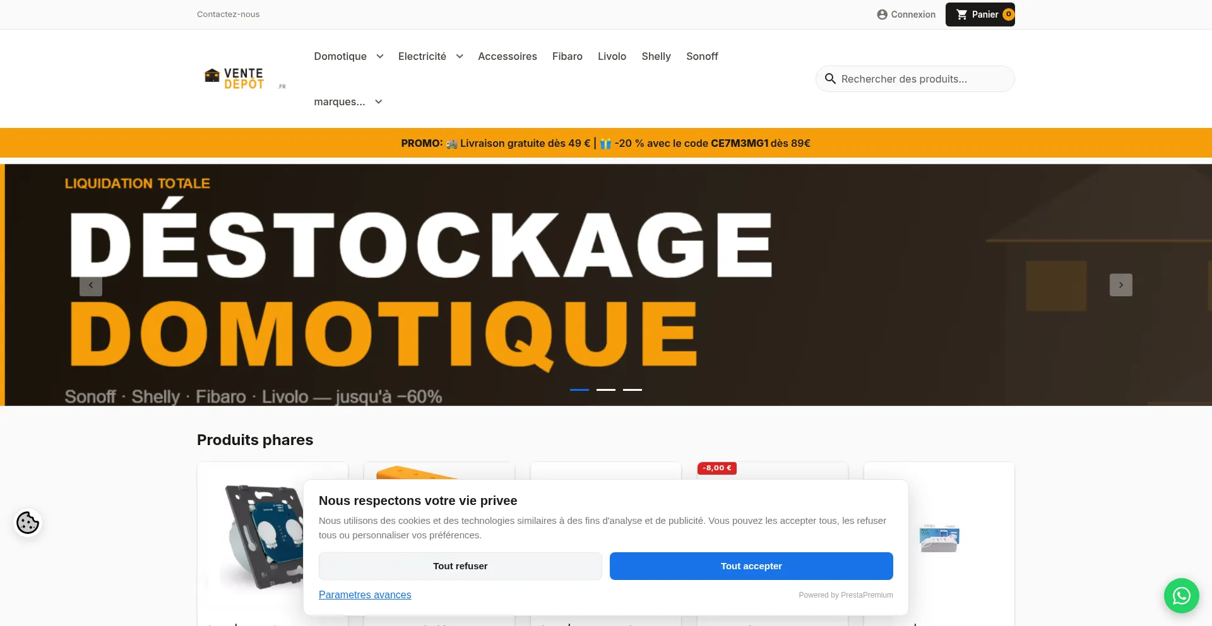Image resolution: width=1212 pixels, height=626 pixels.
Task: Advance to next carousel slide
Action: (1120, 285)
